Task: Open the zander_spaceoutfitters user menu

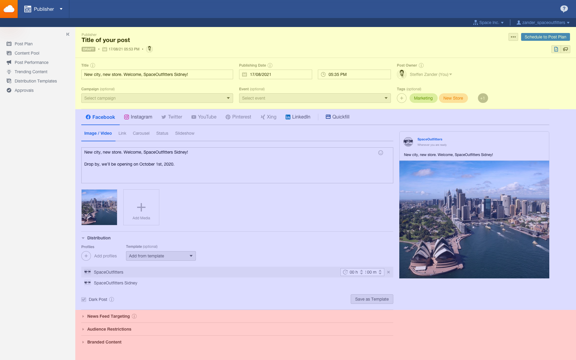Action: pyautogui.click(x=543, y=22)
